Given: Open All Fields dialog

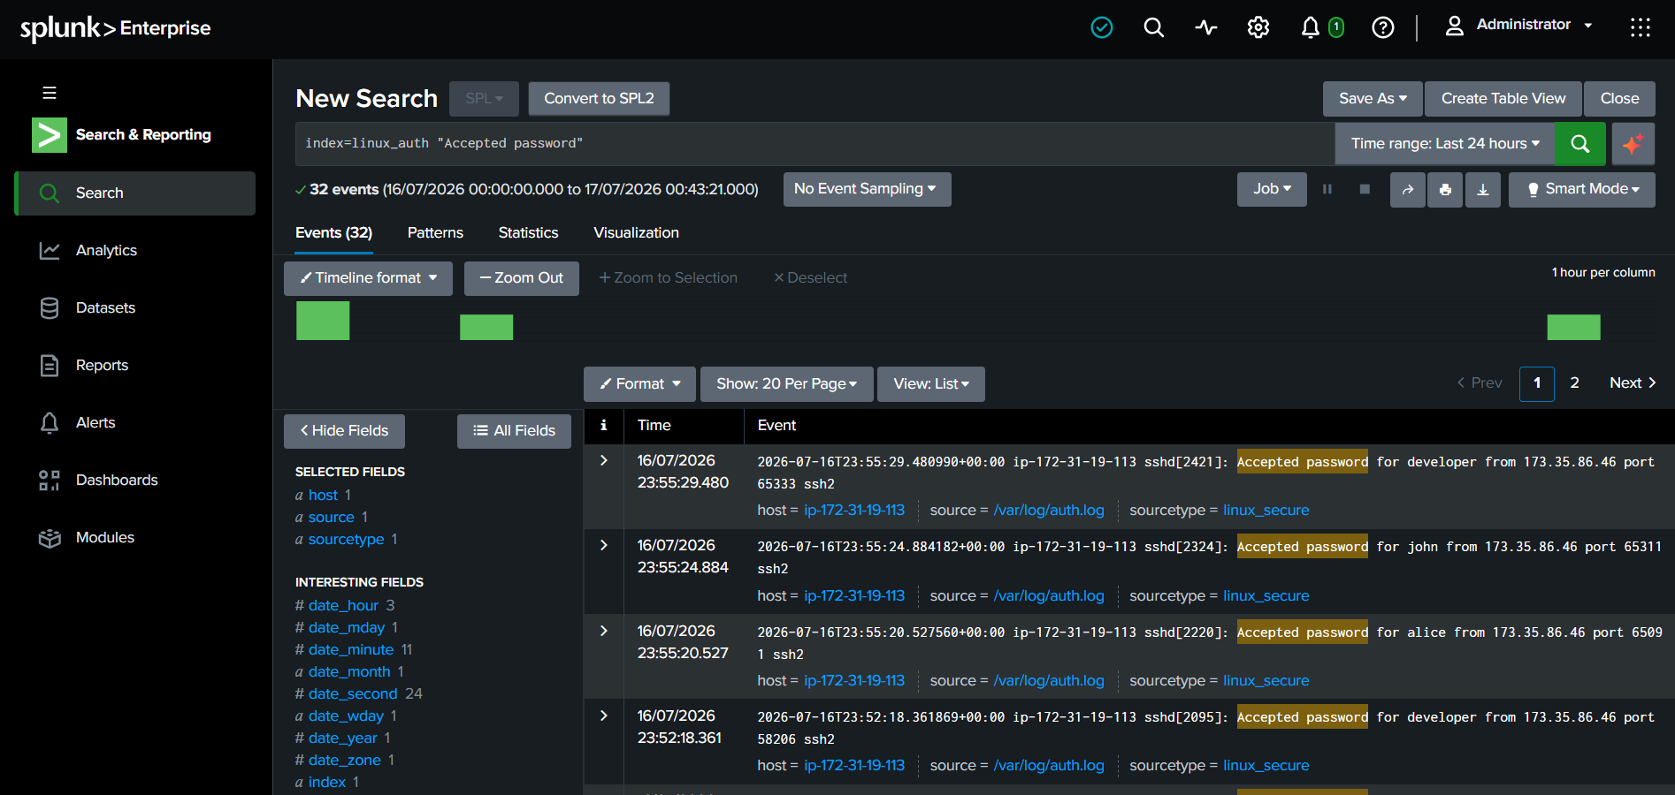Looking at the screenshot, I should pos(514,431).
